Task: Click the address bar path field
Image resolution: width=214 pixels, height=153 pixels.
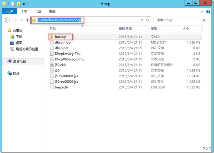Action: 87,20
